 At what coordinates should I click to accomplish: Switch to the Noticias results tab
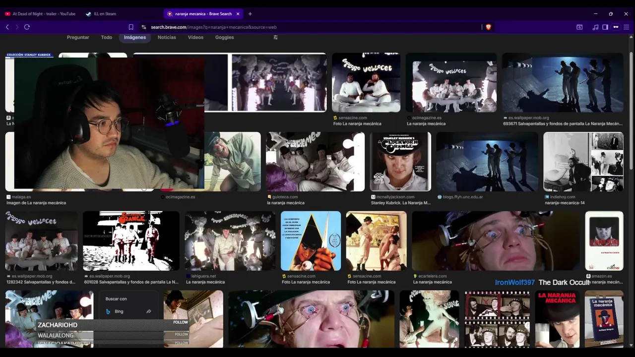coord(167,37)
